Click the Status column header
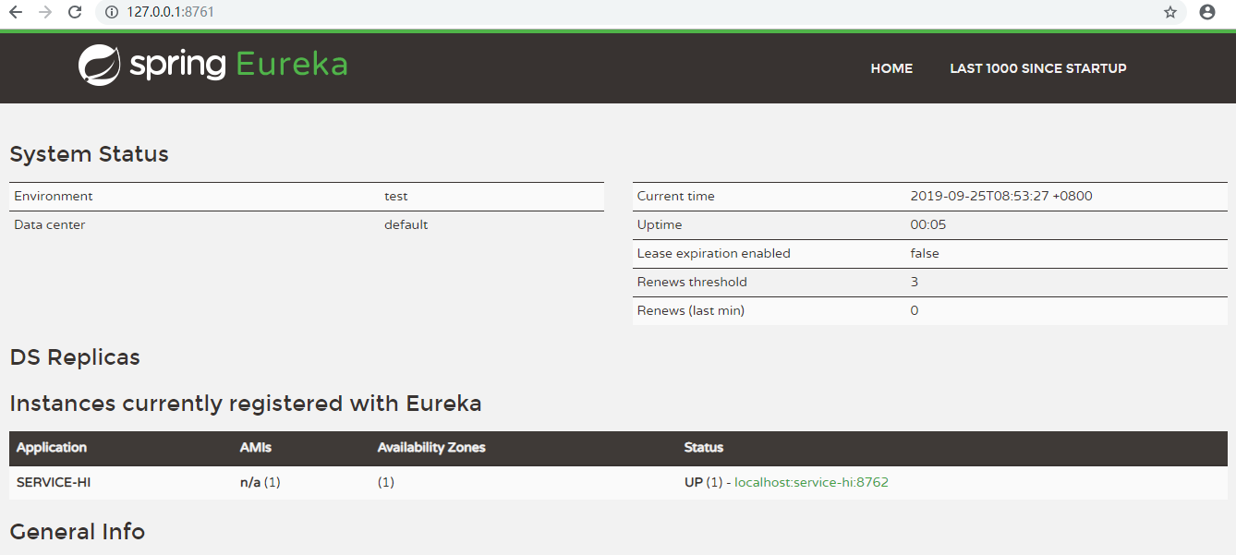The image size is (1236, 555). coord(703,448)
